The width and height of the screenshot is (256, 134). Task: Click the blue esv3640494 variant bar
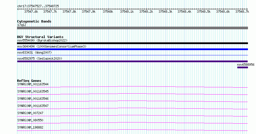click(x=132, y=49)
